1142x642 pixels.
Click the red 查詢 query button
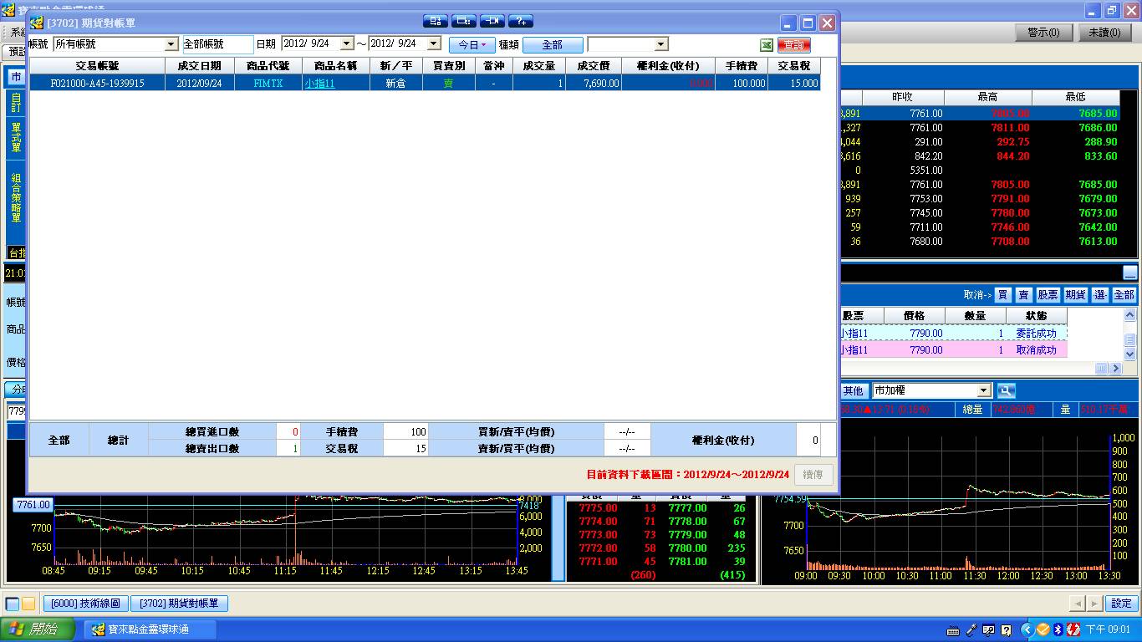[793, 45]
